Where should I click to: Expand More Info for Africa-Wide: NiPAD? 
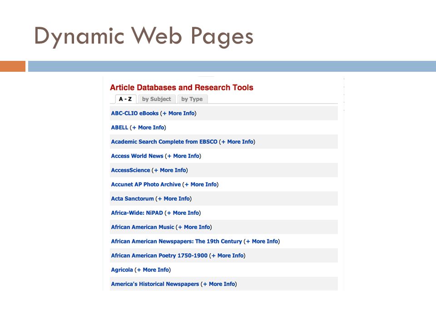pos(183,213)
